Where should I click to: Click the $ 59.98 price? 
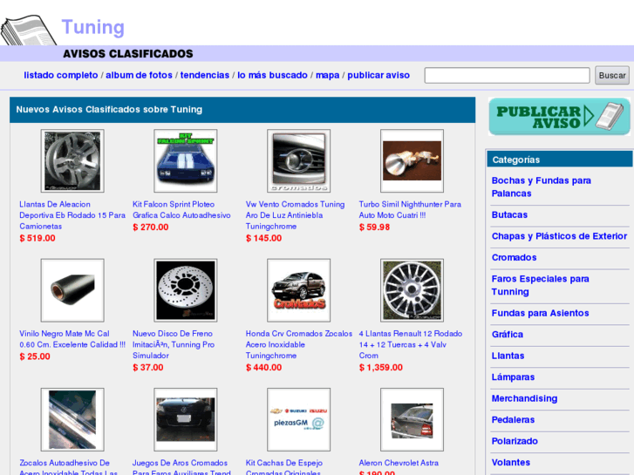pos(374,227)
